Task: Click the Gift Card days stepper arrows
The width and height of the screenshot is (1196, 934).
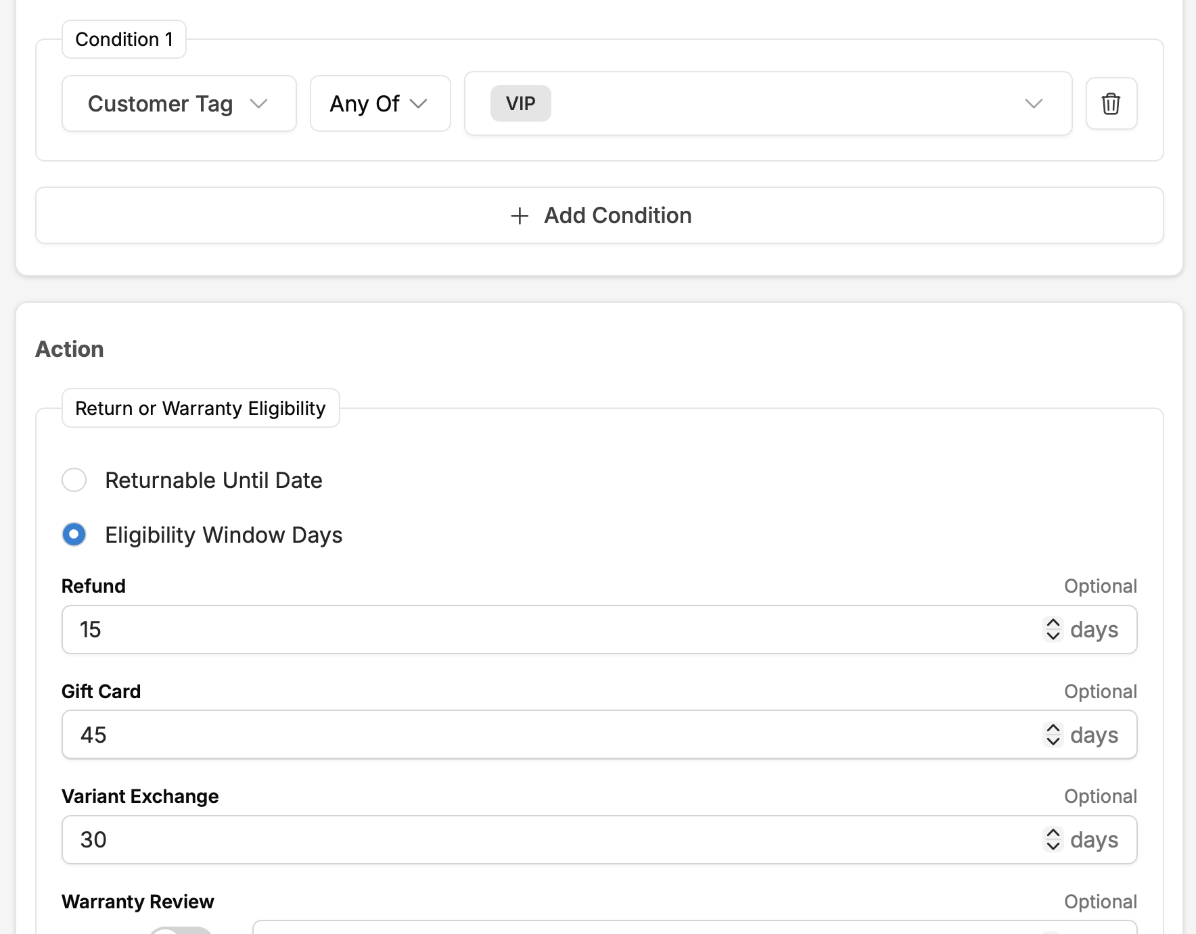Action: 1053,735
